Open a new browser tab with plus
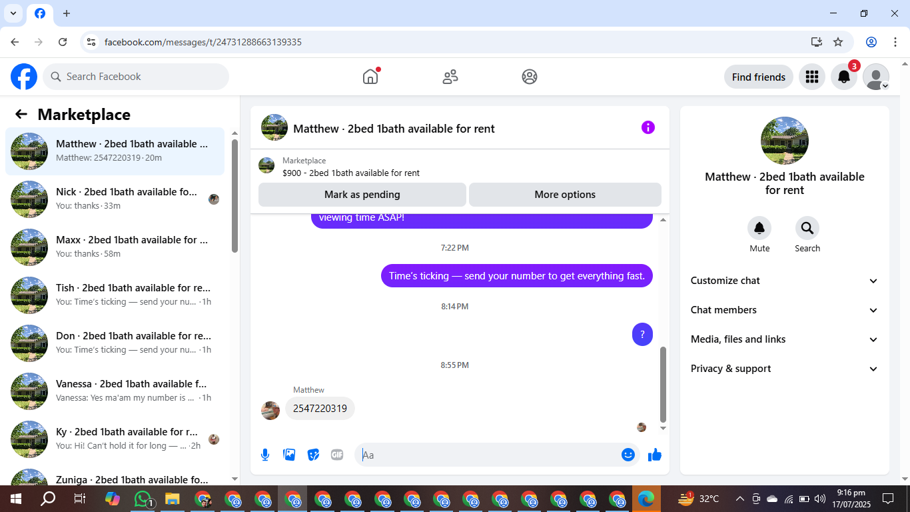Viewport: 910px width, 512px height. pyautogui.click(x=67, y=13)
